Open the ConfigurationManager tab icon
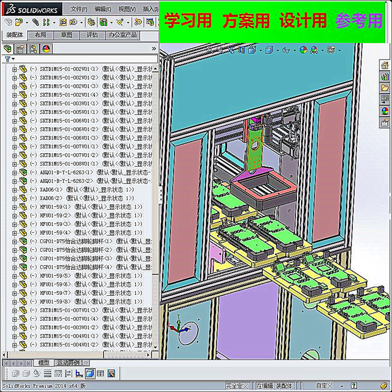The image size is (392, 392). pyautogui.click(x=33, y=49)
